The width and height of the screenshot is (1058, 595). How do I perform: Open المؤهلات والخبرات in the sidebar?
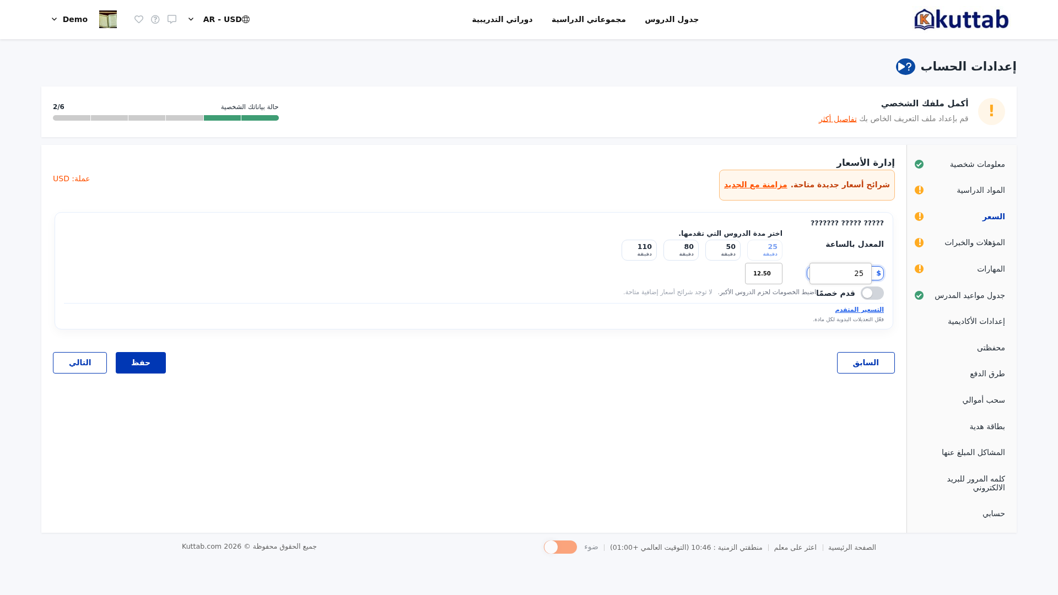click(x=975, y=242)
